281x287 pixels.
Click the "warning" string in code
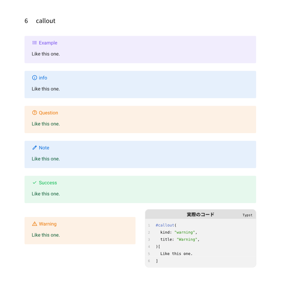point(185,232)
